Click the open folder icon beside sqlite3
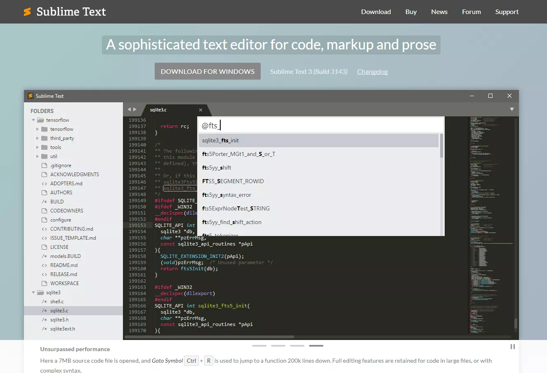This screenshot has width=547, height=373. coord(40,293)
